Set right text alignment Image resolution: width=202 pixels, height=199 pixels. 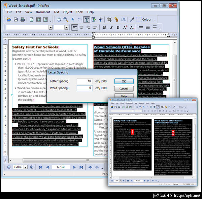tap(88, 28)
